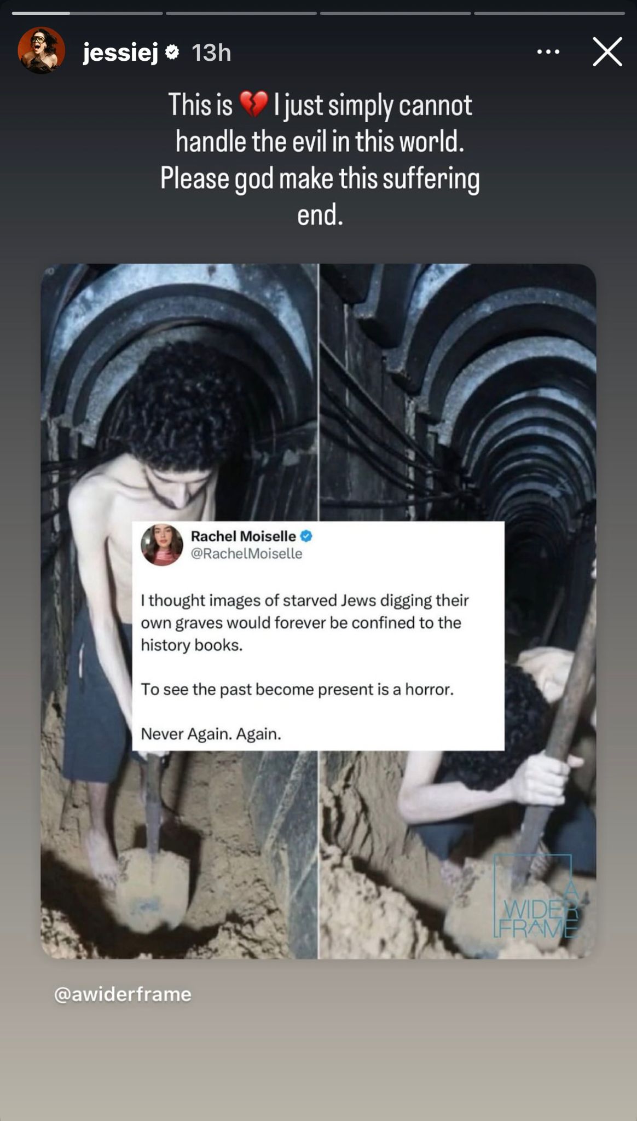This screenshot has height=1121, width=637.
Task: Jump to the fourth story progress segment
Action: (549, 13)
